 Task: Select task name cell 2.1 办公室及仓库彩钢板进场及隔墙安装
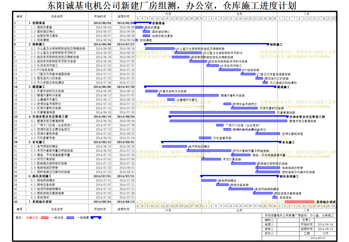click(57, 49)
